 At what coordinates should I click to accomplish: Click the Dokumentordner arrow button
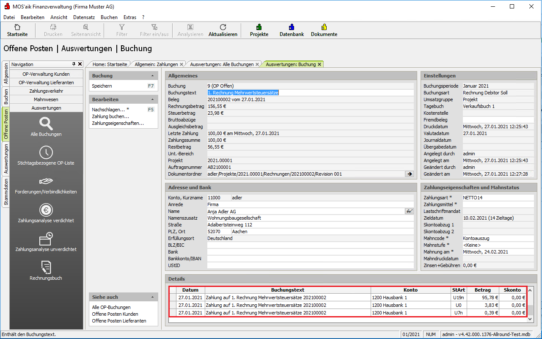[409, 174]
